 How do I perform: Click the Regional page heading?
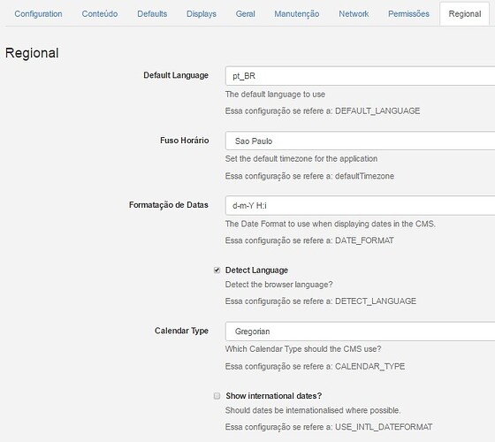(x=32, y=53)
